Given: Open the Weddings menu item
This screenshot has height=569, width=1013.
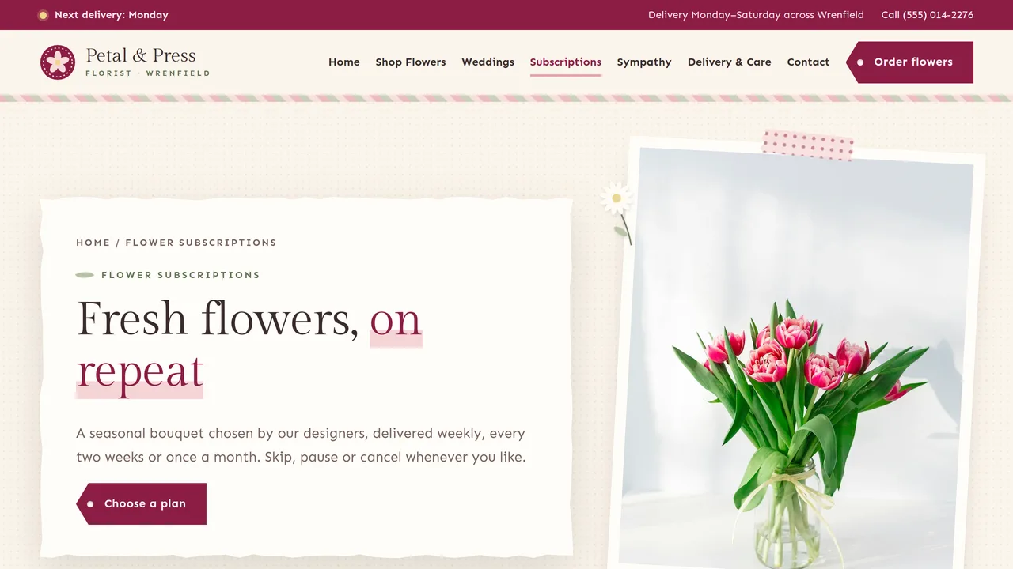Looking at the screenshot, I should coord(488,62).
